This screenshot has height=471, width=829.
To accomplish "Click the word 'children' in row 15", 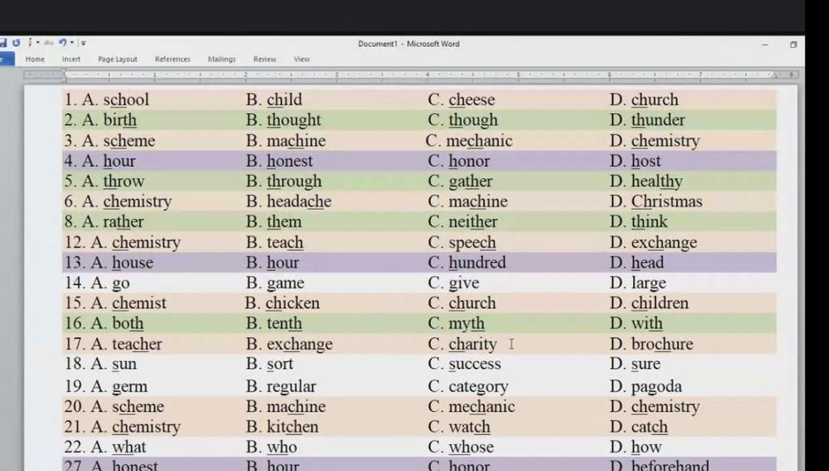I will 660,303.
